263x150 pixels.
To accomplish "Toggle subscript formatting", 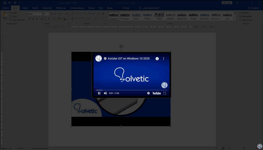I will point(45,19).
